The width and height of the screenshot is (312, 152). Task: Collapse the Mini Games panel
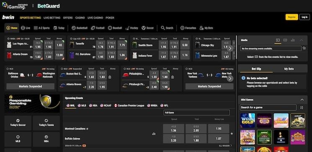click(x=302, y=100)
